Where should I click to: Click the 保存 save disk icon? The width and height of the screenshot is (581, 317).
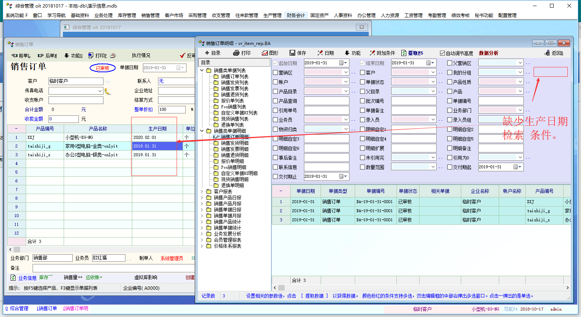pyautogui.click(x=292, y=53)
